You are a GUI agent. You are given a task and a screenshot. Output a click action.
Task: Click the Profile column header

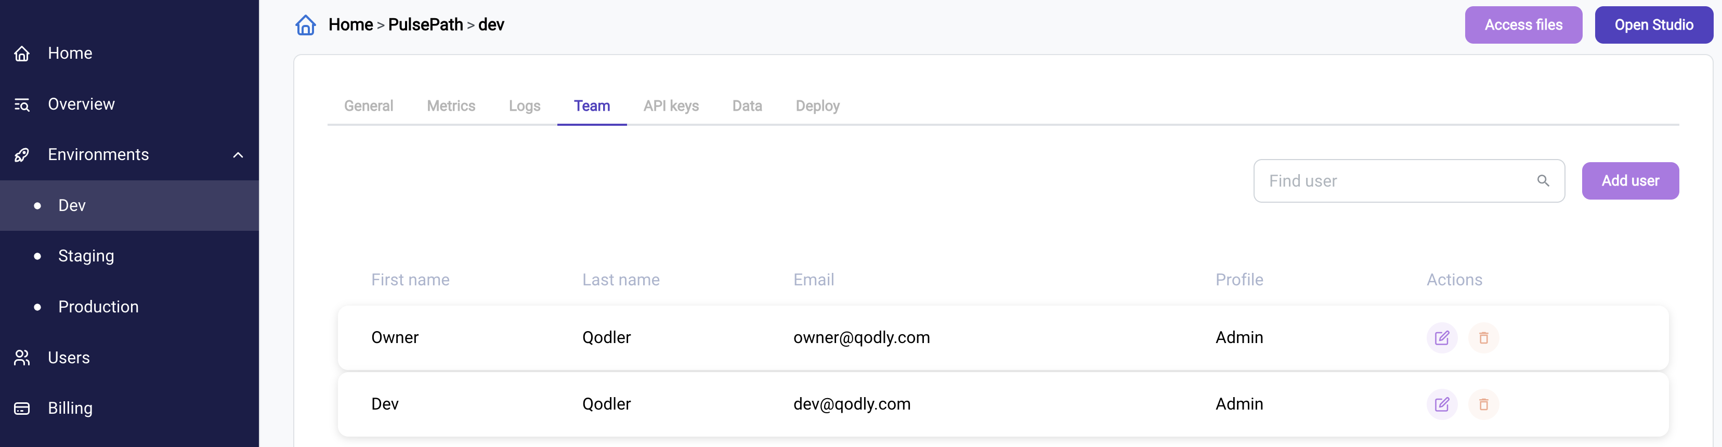[1238, 280]
